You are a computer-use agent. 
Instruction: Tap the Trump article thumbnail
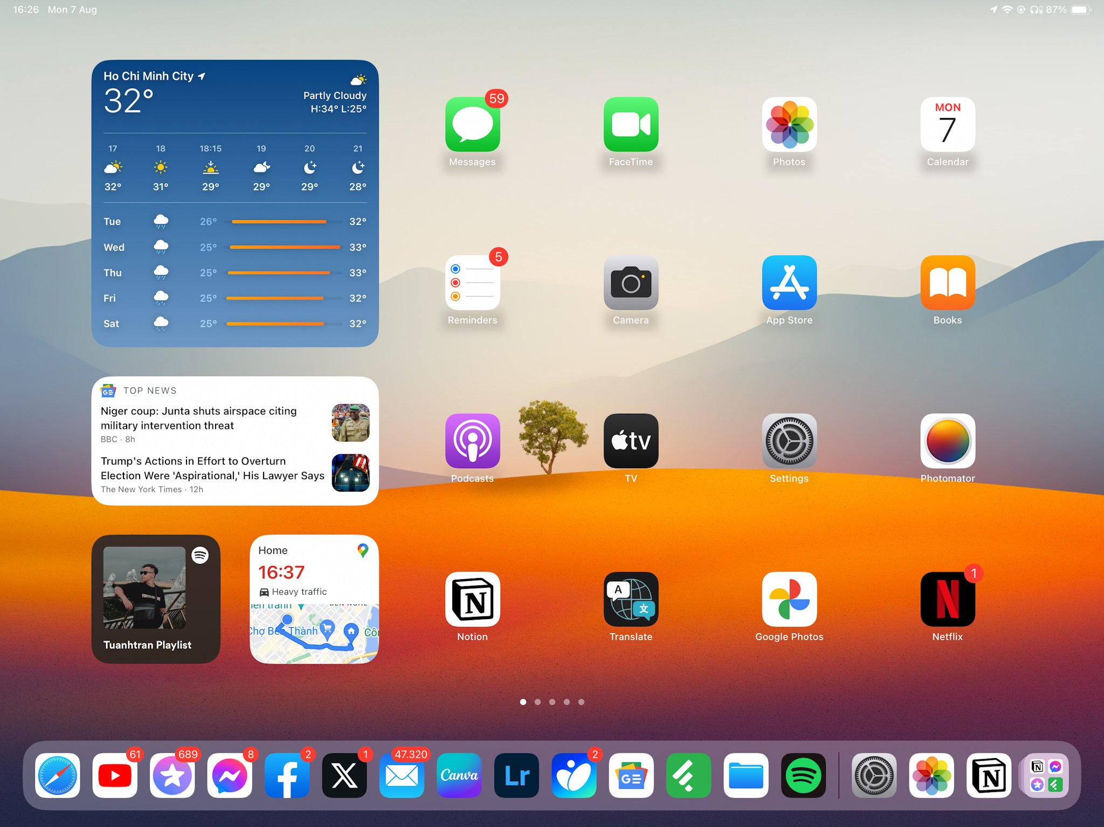(x=350, y=472)
